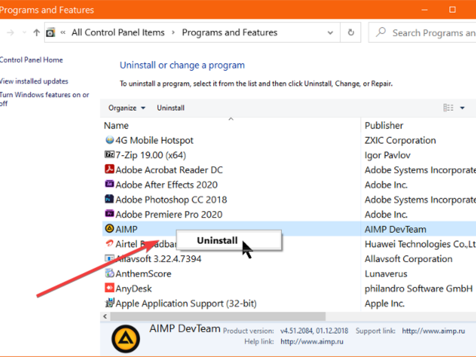Open the breadcrumb arrow after All Control Panel Items

click(173, 33)
